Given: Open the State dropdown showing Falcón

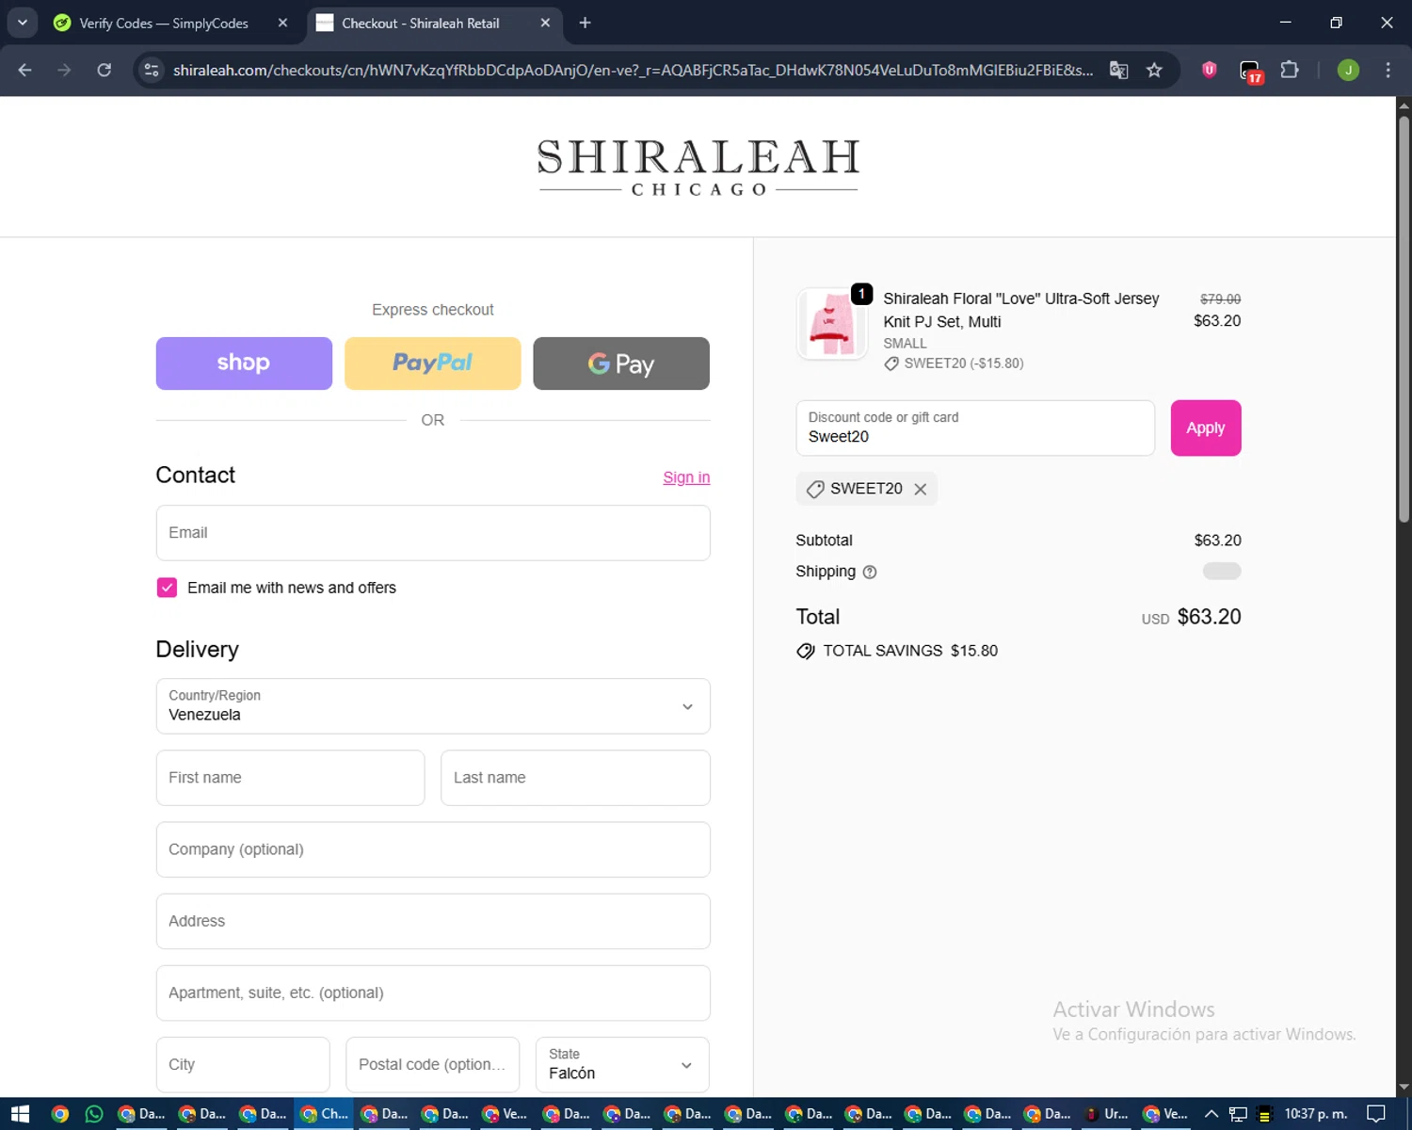Looking at the screenshot, I should click(622, 1064).
